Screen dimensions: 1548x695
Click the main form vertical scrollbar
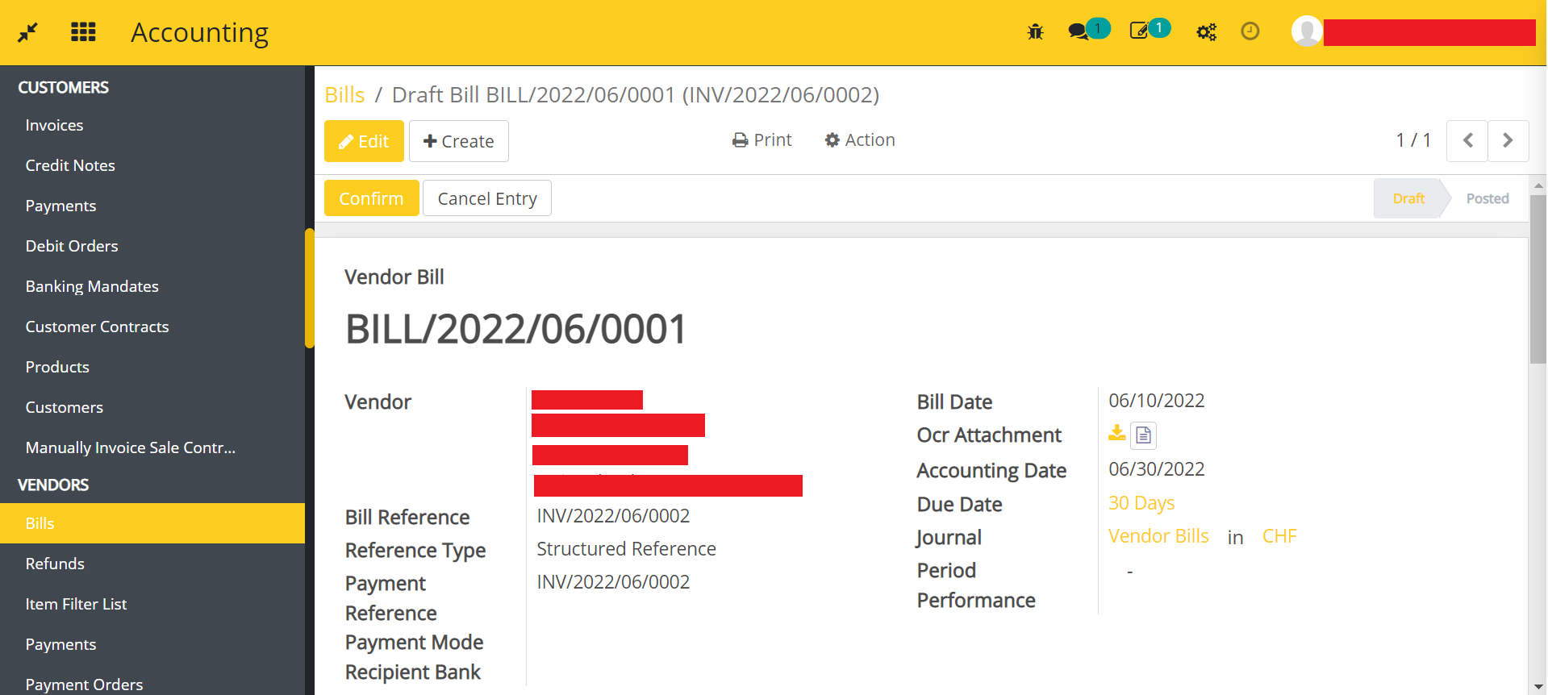[1538, 278]
